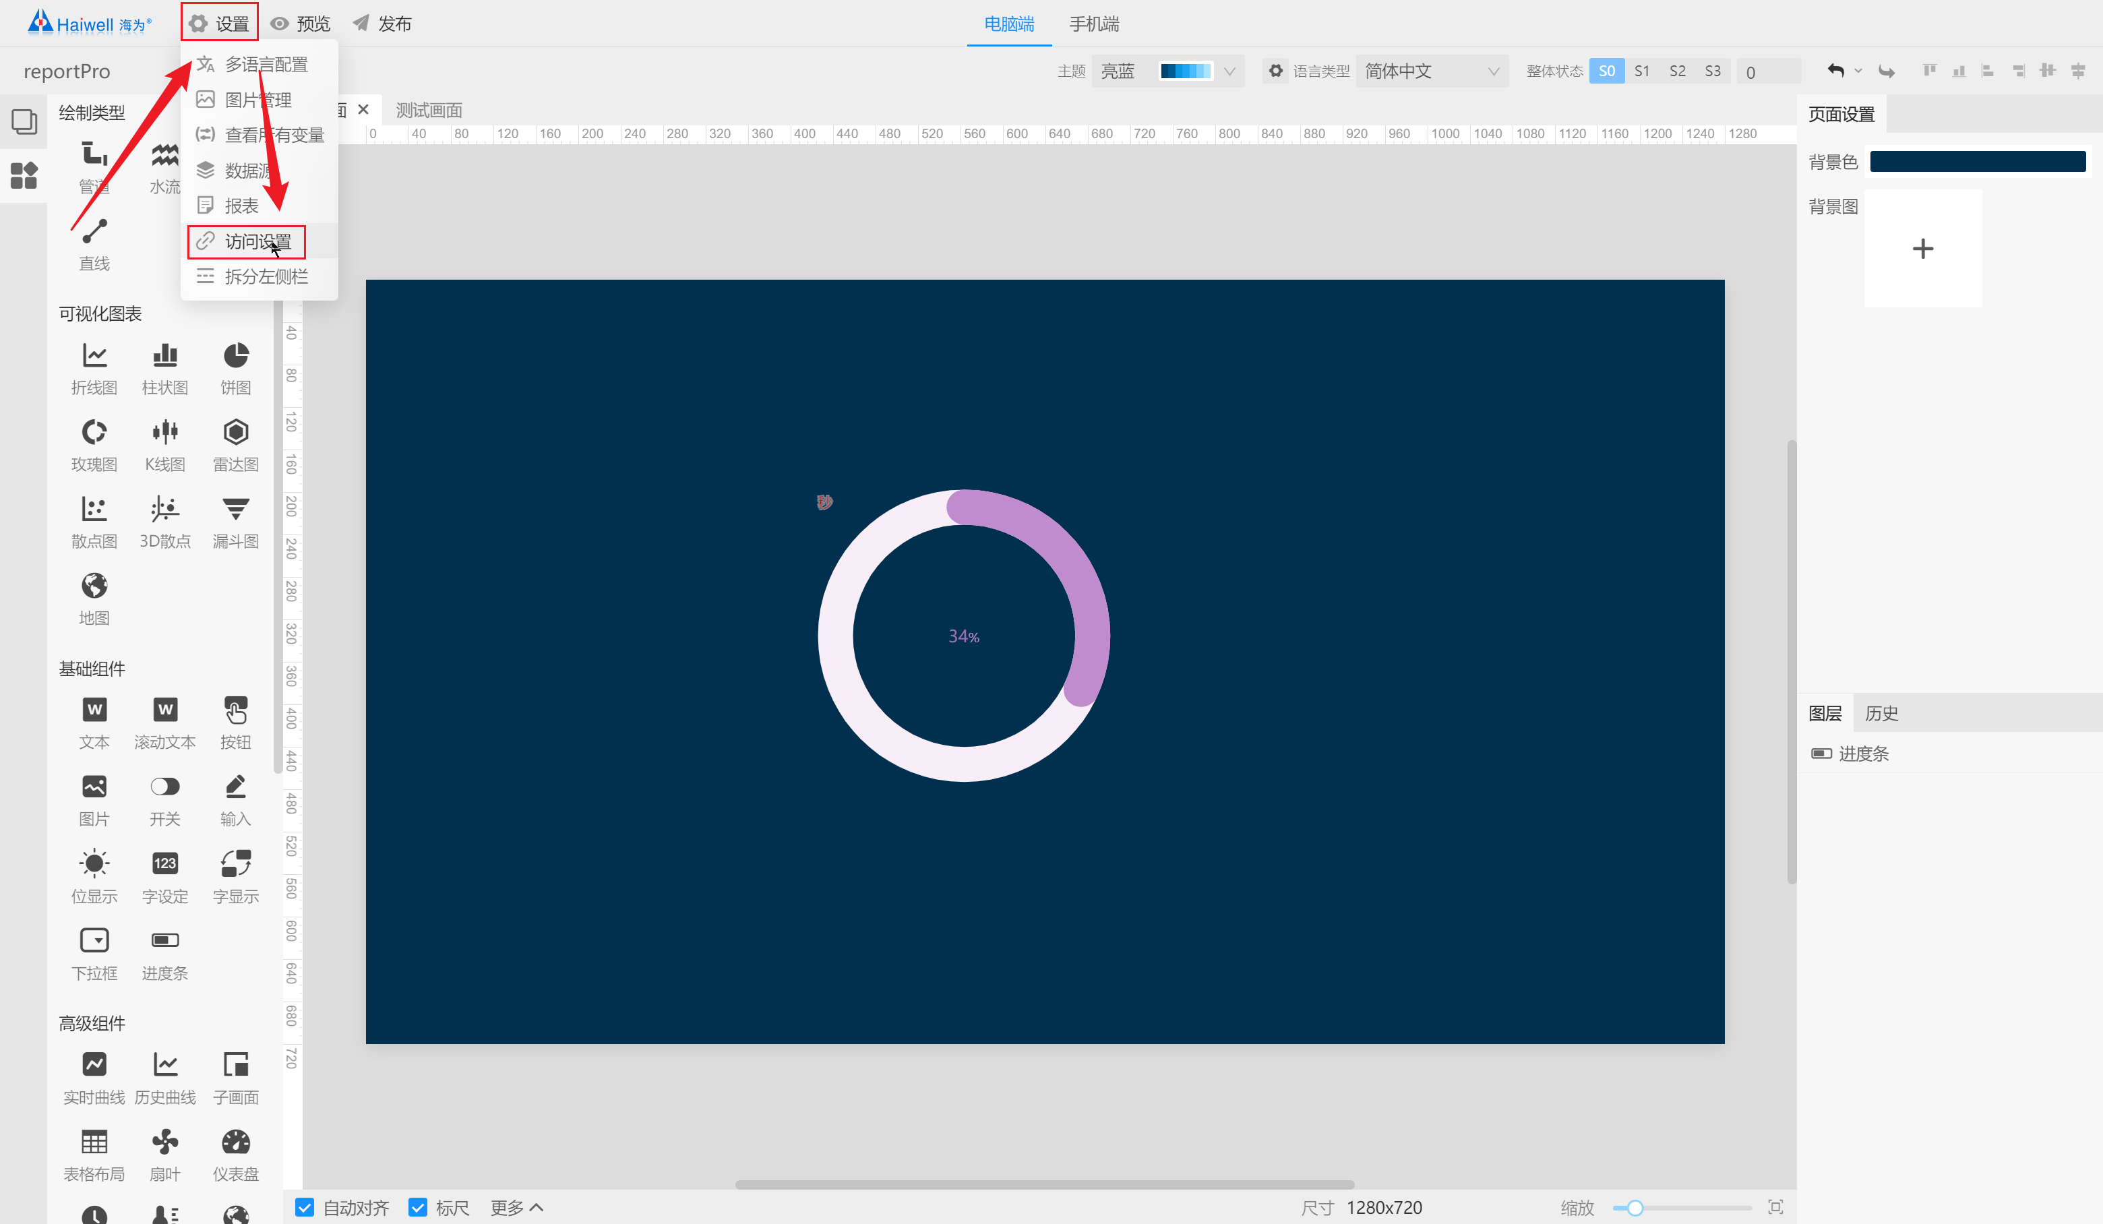Expand the undo history dropdown arrow
Screen dimensions: 2103x1224
pyautogui.click(x=1858, y=71)
